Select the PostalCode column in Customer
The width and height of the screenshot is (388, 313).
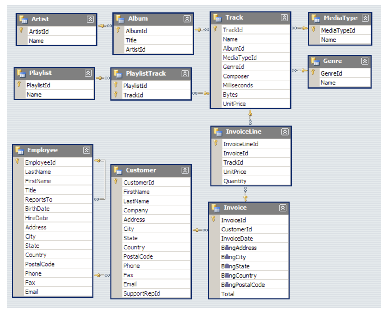point(157,256)
